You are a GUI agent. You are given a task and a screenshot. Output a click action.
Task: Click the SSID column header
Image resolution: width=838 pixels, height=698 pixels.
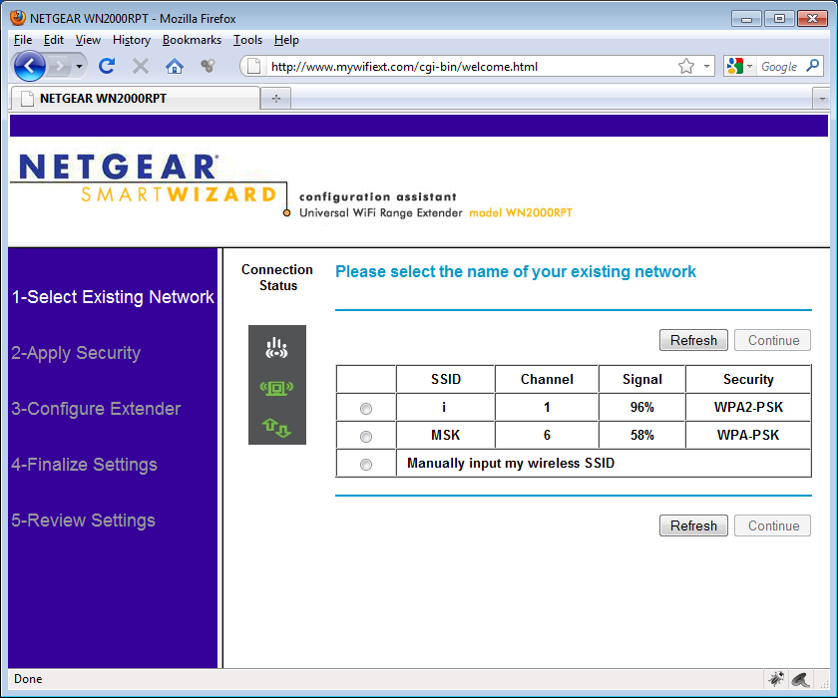click(x=446, y=379)
